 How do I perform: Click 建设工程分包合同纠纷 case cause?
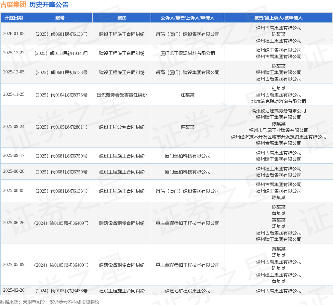pos(122,127)
